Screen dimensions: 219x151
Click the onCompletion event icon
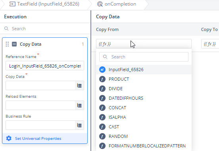(100, 4)
